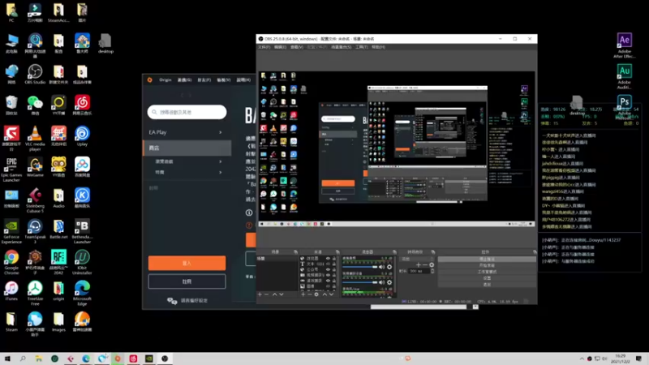Open the VLC media player shortcut

tap(35, 138)
